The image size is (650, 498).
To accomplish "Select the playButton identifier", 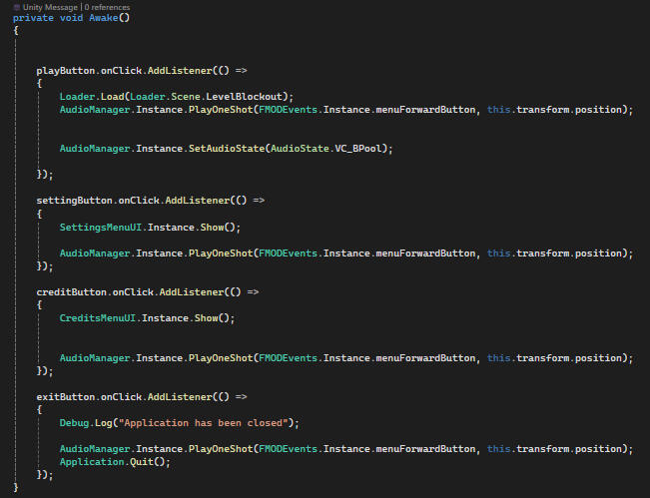I will click(65, 72).
